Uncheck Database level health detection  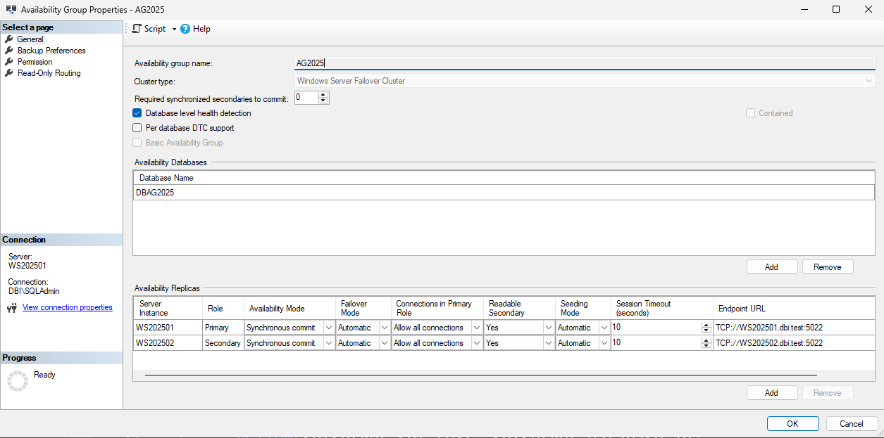point(137,113)
